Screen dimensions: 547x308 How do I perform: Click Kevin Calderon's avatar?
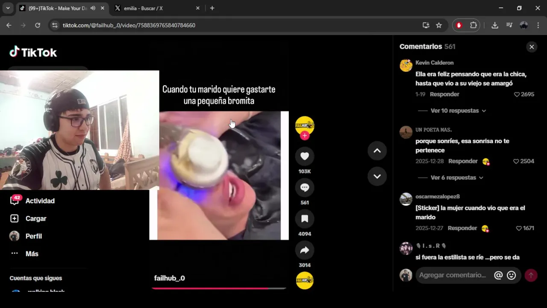coord(406,65)
